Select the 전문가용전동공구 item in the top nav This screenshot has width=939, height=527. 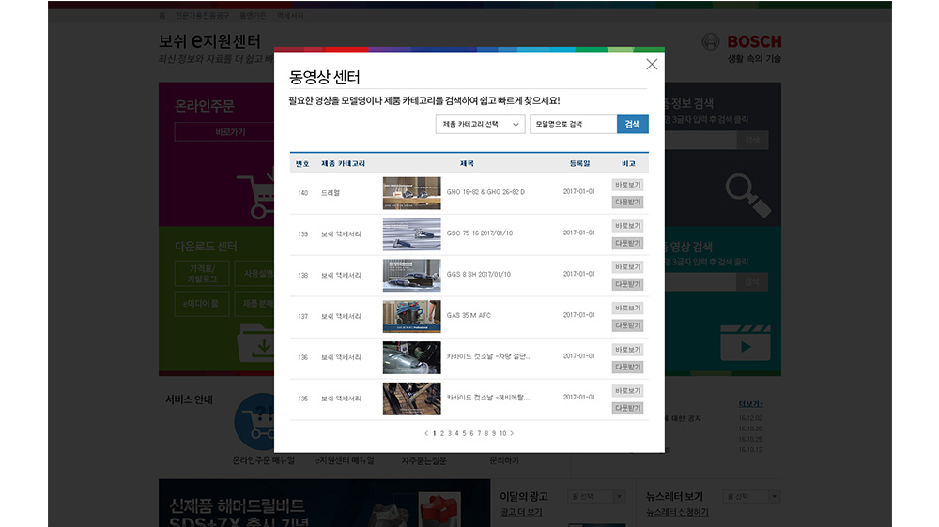coord(203,16)
